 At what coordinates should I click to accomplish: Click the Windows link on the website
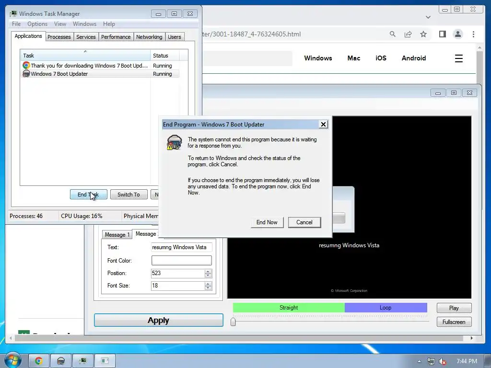318,58
